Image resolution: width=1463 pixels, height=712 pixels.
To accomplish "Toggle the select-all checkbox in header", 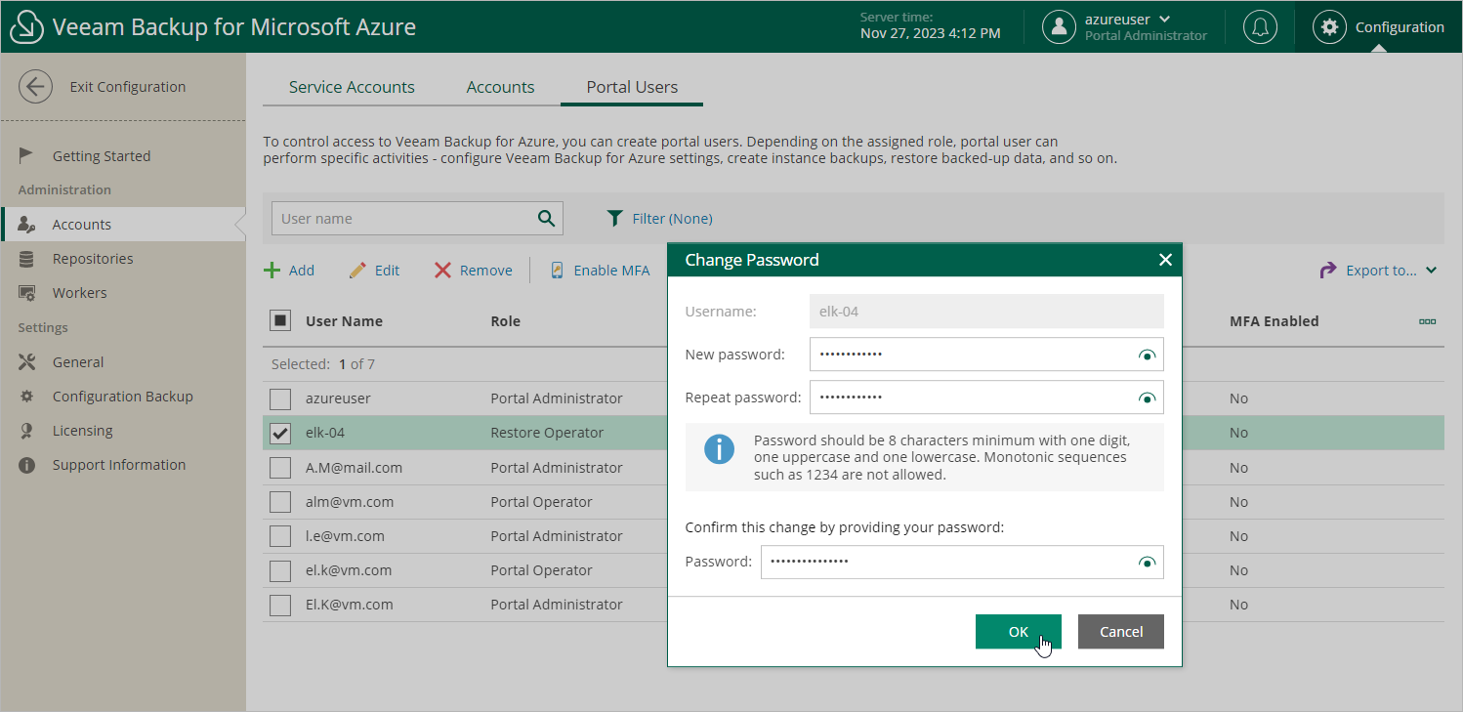I will (x=280, y=320).
